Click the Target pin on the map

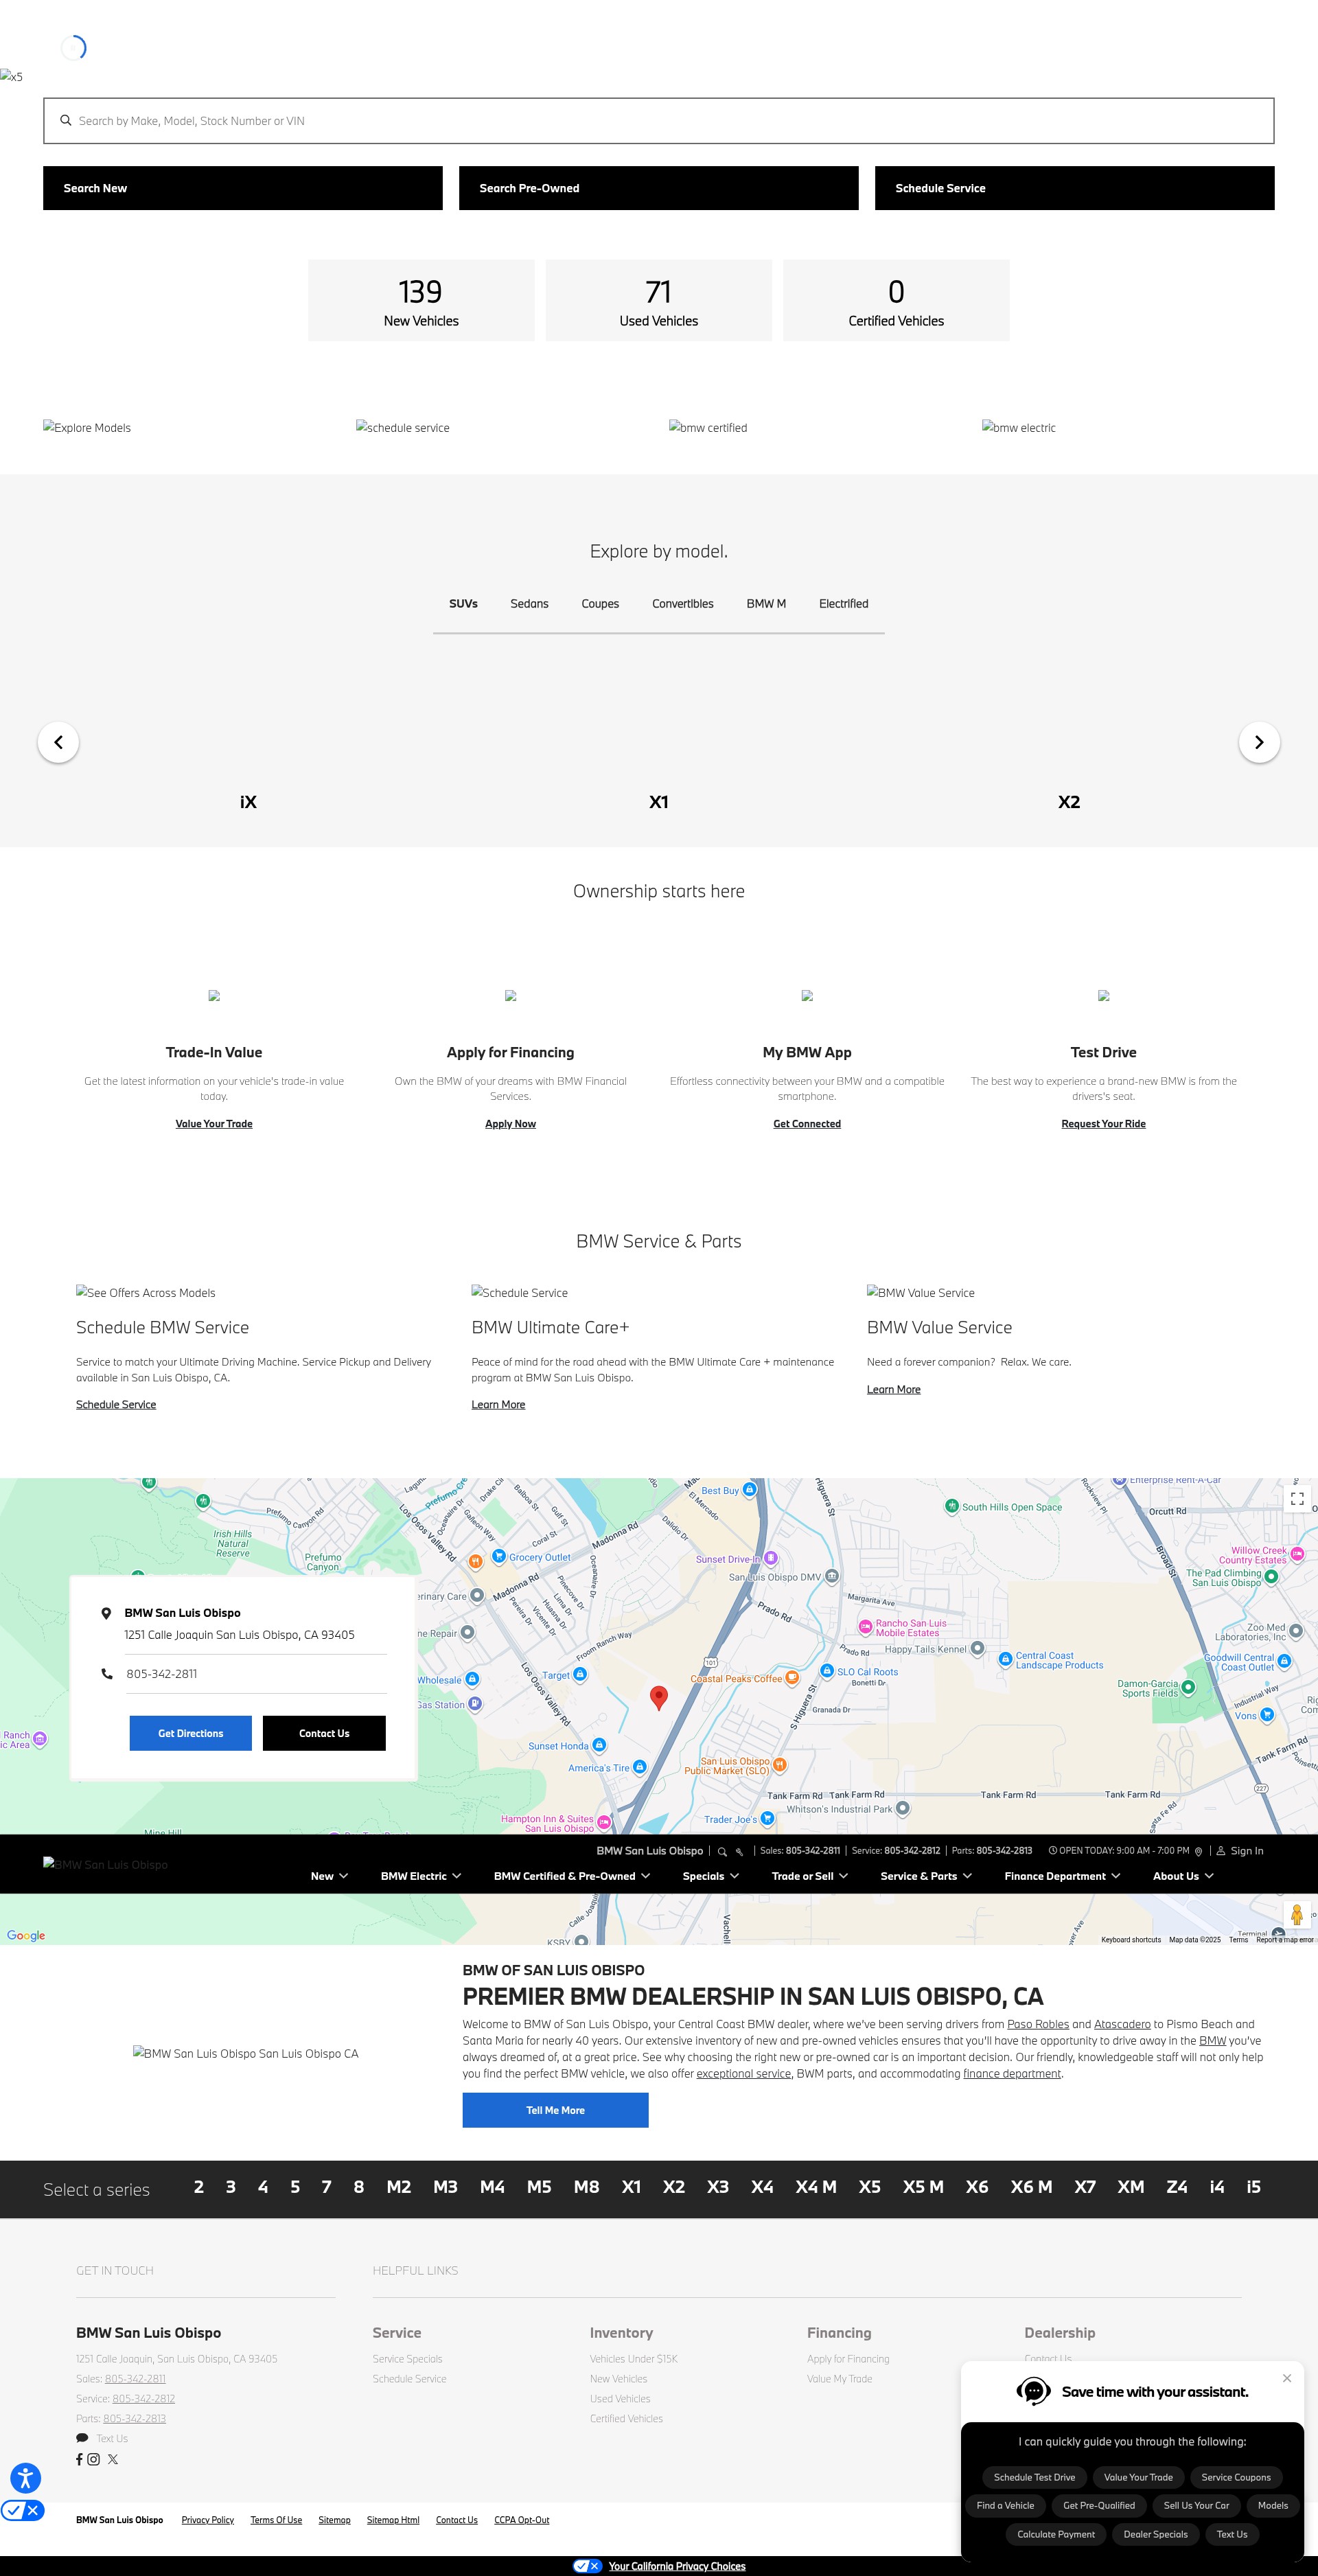click(581, 1674)
